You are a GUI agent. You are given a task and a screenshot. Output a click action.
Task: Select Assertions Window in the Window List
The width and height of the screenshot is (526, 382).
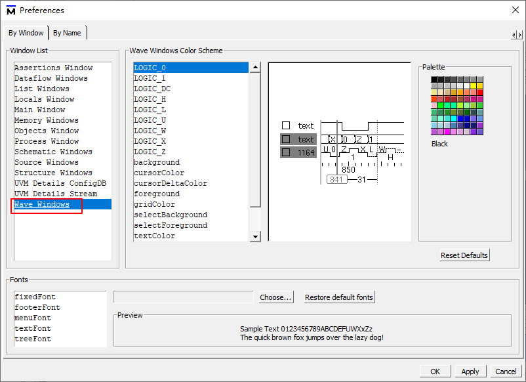[52, 67]
